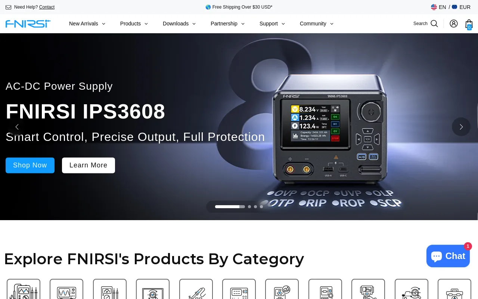Go to previous slide with left arrow

pyautogui.click(x=17, y=127)
